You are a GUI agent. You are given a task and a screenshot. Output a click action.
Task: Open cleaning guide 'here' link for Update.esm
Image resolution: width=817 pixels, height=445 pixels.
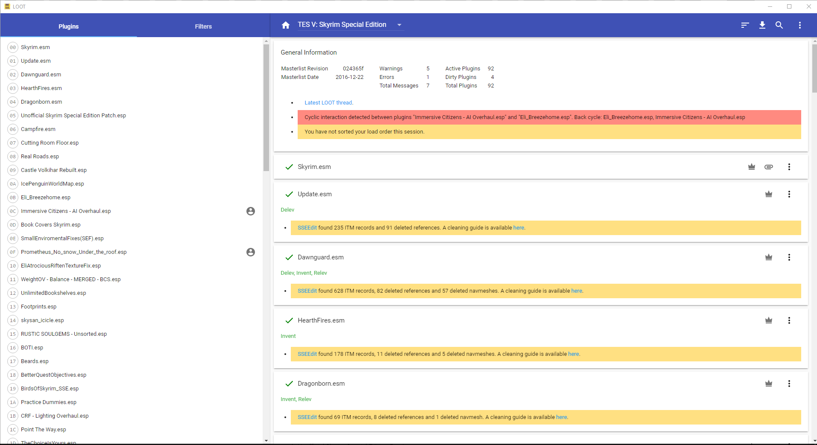518,228
